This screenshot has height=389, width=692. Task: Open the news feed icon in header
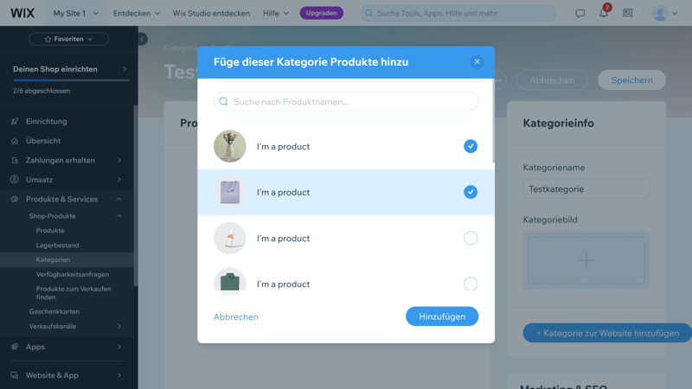[x=628, y=14]
